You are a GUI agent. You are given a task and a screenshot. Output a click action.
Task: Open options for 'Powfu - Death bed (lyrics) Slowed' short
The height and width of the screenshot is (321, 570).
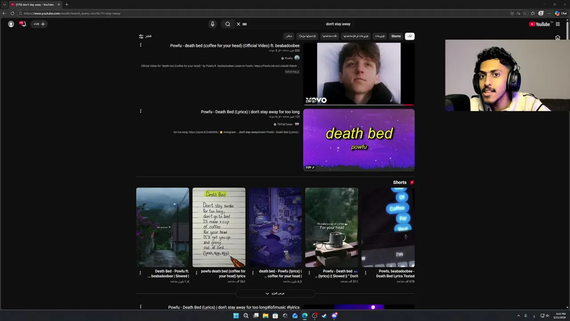309,273
